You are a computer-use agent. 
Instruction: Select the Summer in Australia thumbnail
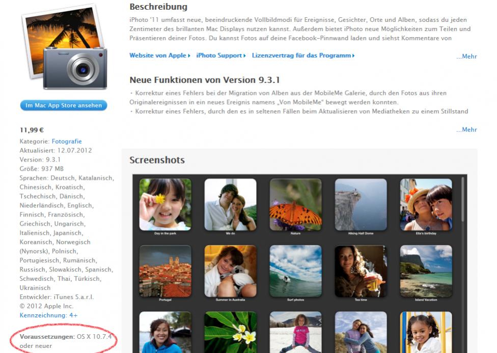231,271
